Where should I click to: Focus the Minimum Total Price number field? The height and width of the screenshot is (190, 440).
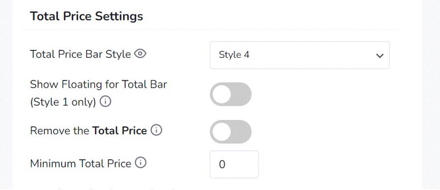[x=234, y=165]
